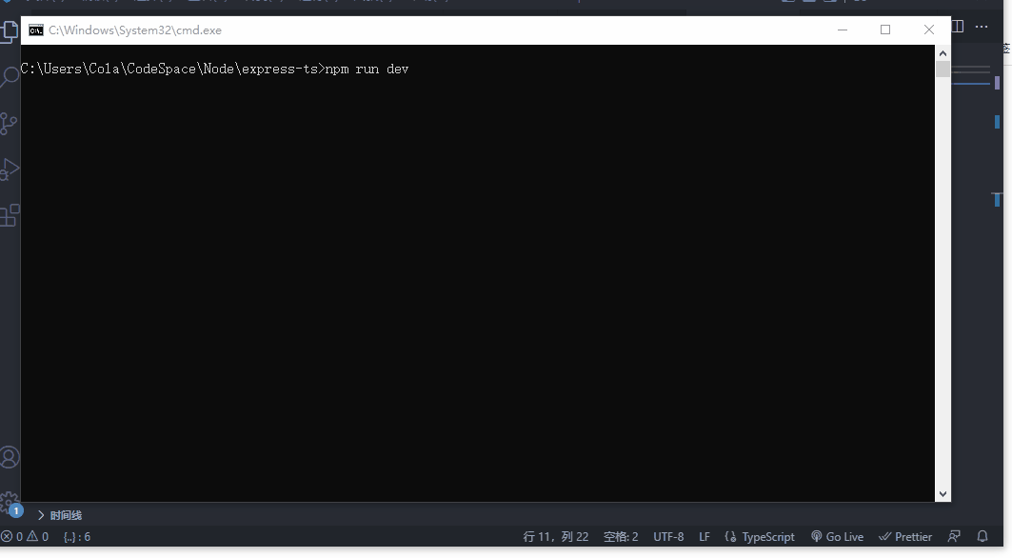Click the cmd scrollbar up arrow

[x=943, y=53]
